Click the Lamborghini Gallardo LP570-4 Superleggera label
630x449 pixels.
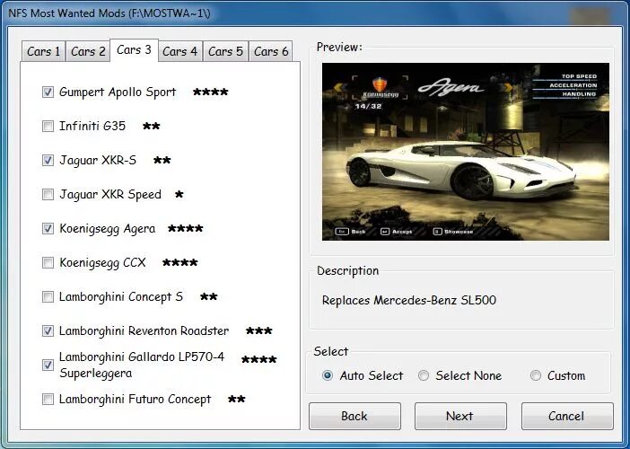142,365
